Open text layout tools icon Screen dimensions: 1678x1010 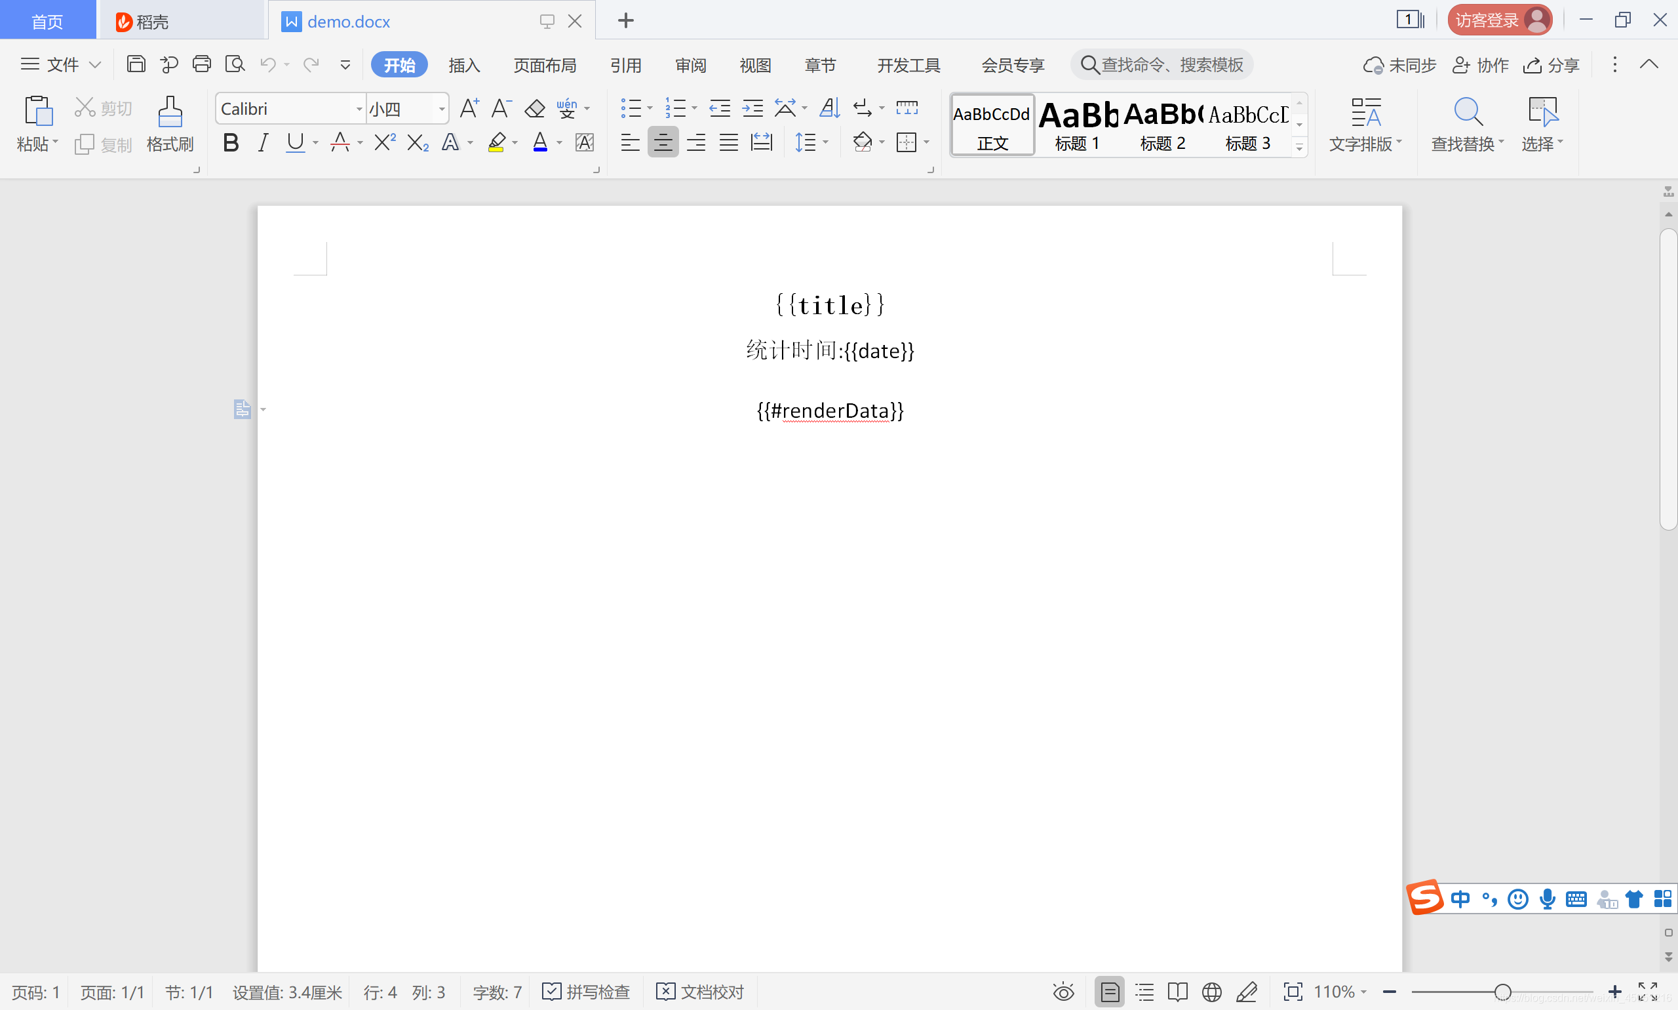pyautogui.click(x=1366, y=111)
